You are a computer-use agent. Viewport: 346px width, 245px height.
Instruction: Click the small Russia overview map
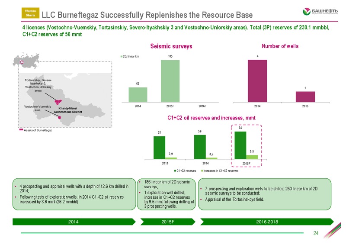(26, 60)
